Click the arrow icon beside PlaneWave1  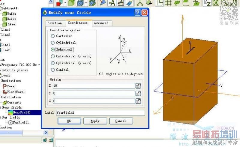[5, 92]
